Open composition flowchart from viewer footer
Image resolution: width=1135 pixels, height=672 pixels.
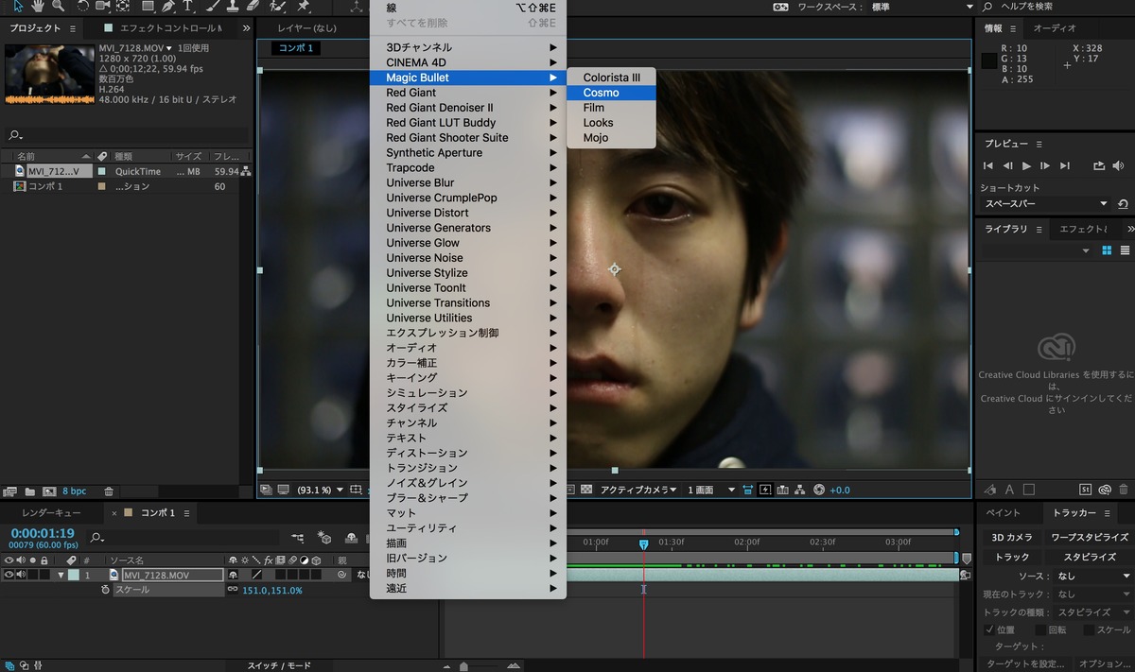pos(800,490)
